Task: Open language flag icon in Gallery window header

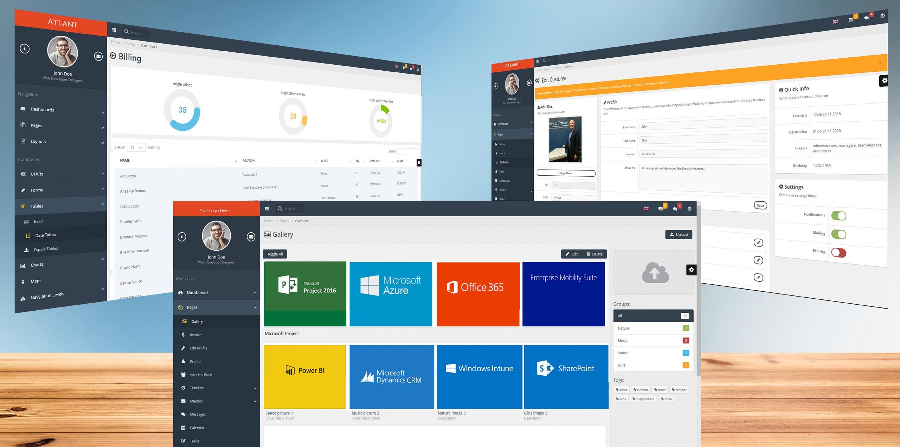Action: point(646,208)
